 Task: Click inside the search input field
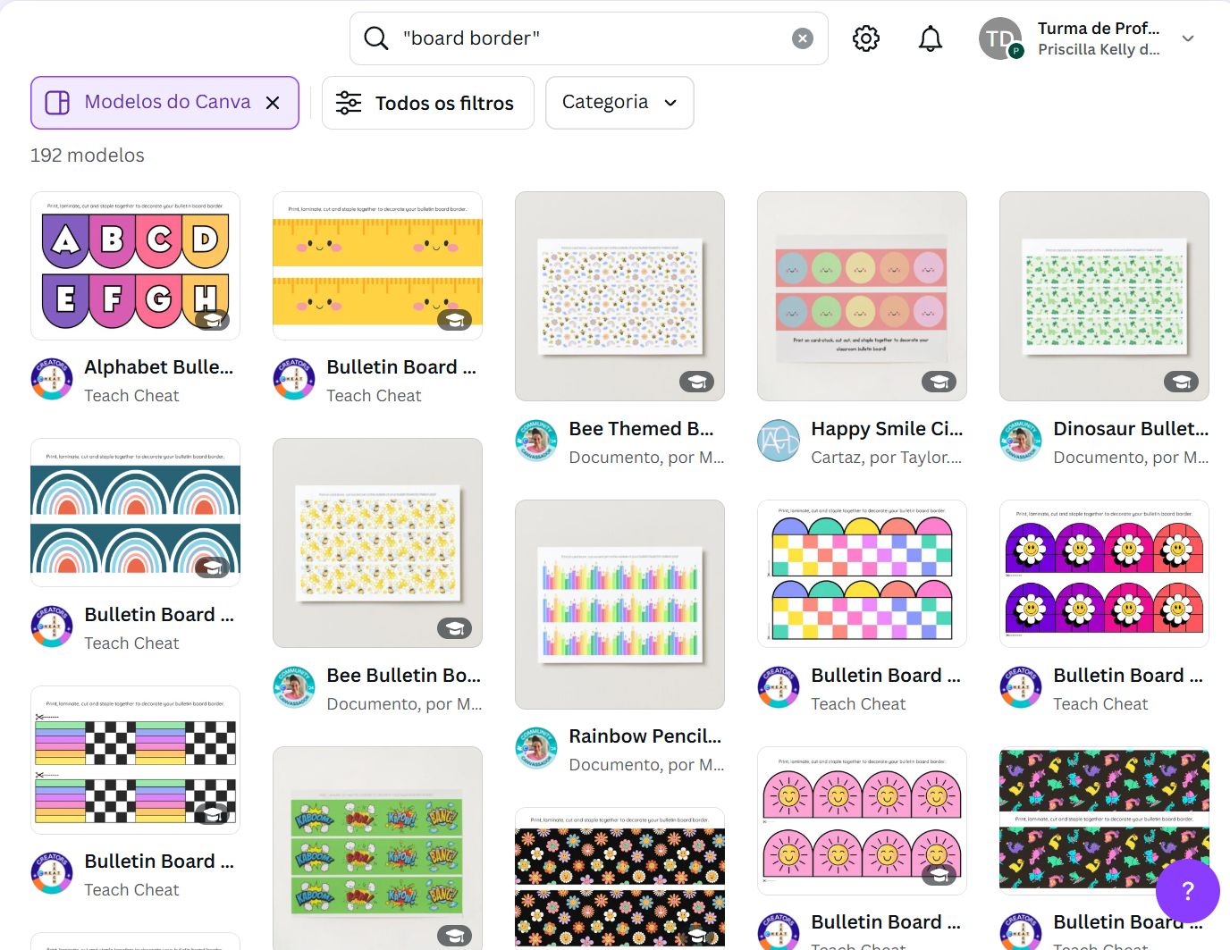pos(589,38)
